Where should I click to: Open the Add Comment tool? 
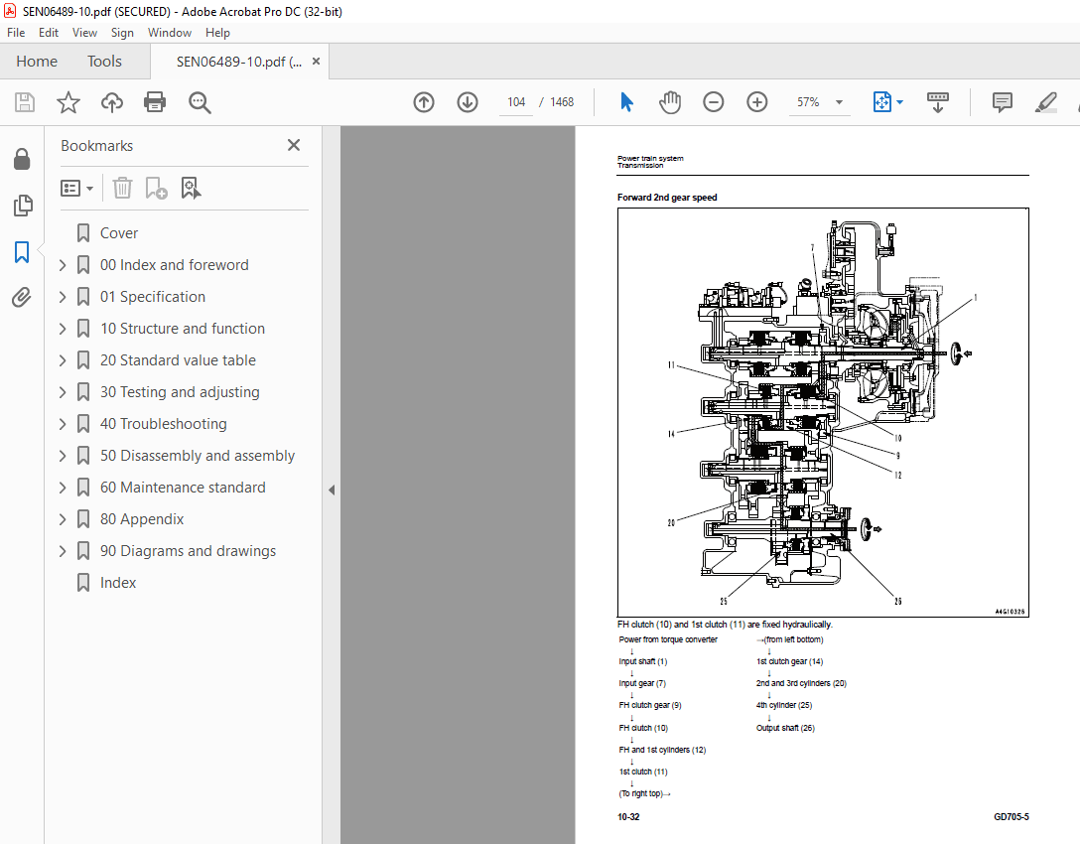pyautogui.click(x=1002, y=102)
